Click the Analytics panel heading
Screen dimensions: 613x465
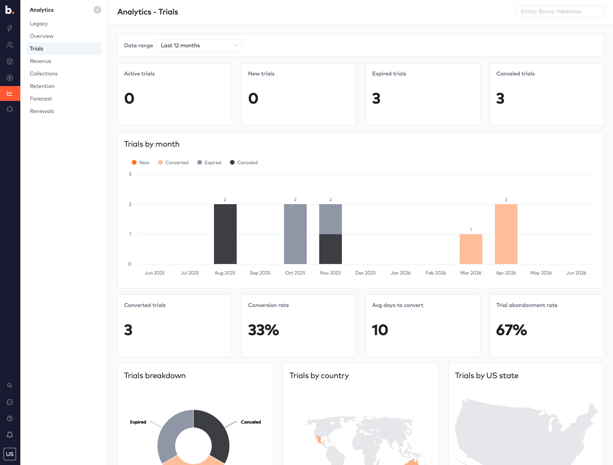41,10
